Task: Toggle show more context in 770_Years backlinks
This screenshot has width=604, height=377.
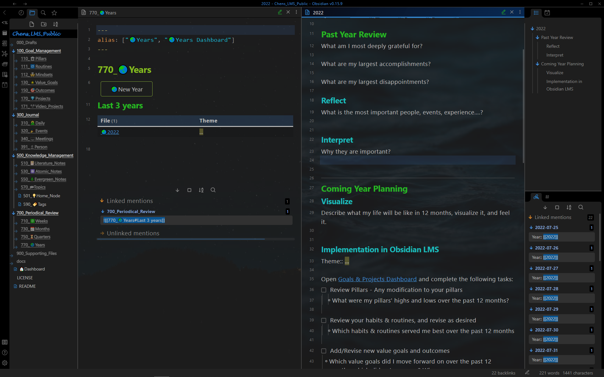Action: click(189, 190)
